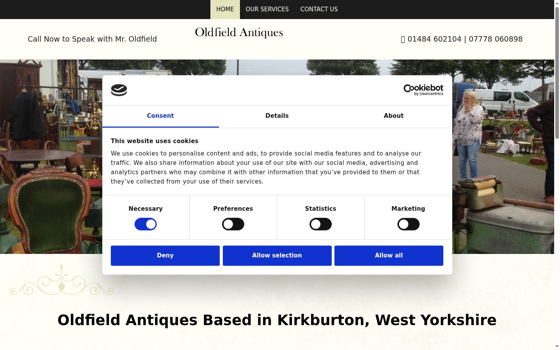Click the scrollbar up arrow

[557, 3]
